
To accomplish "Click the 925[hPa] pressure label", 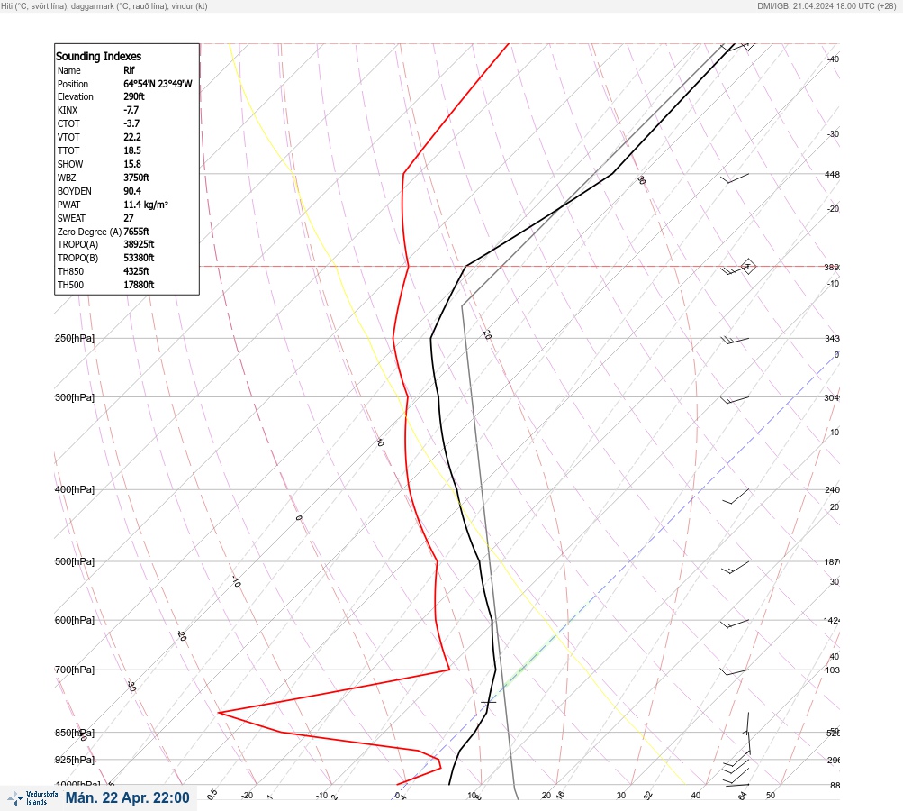I will (x=75, y=761).
